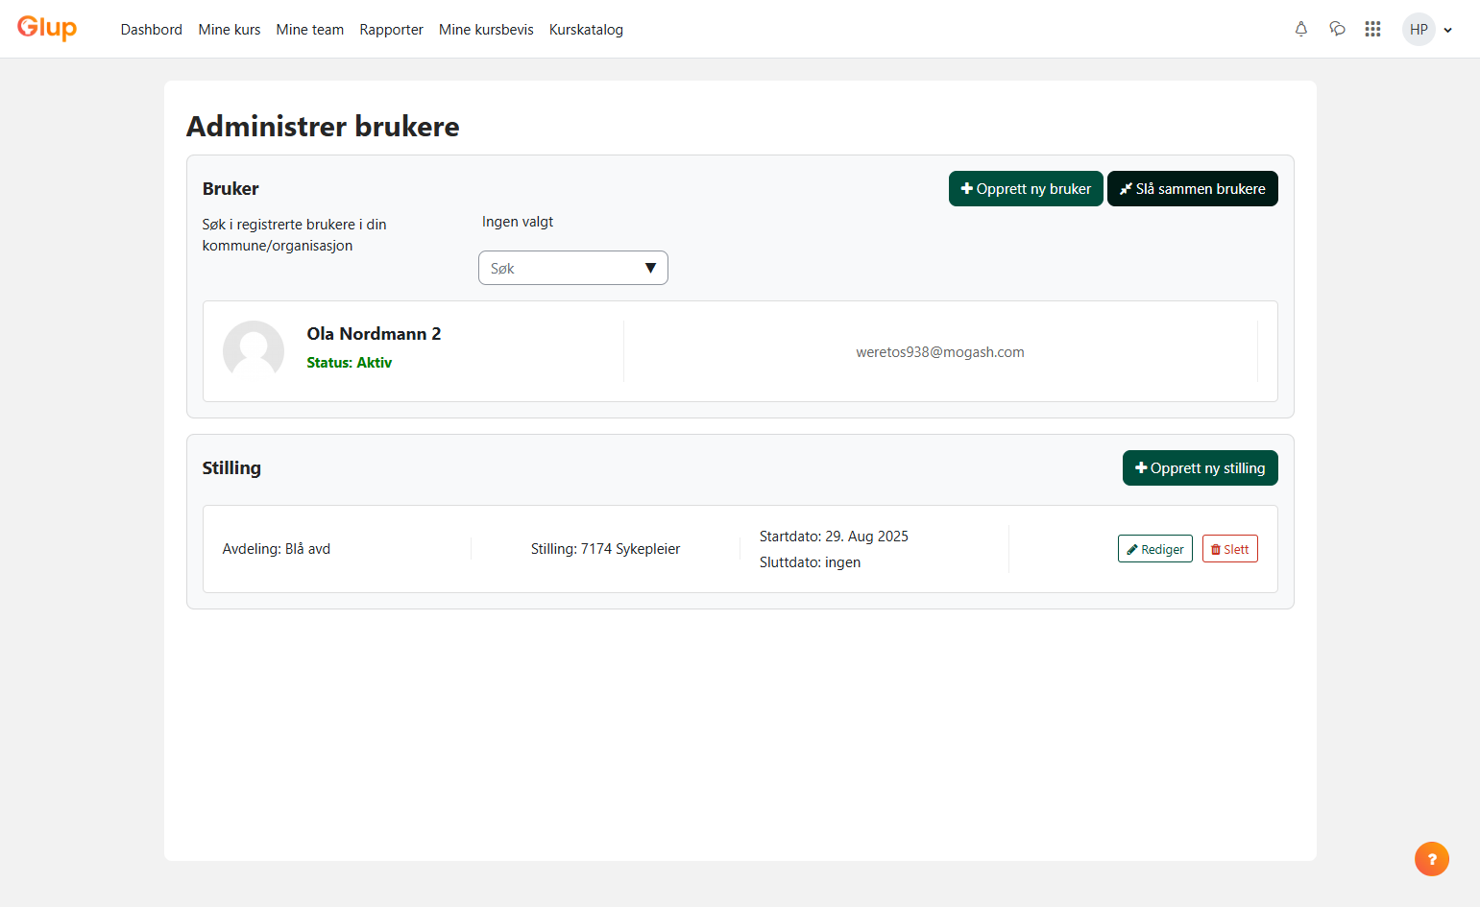Expand the user menu chevron
Image resolution: width=1480 pixels, height=907 pixels.
1447,30
